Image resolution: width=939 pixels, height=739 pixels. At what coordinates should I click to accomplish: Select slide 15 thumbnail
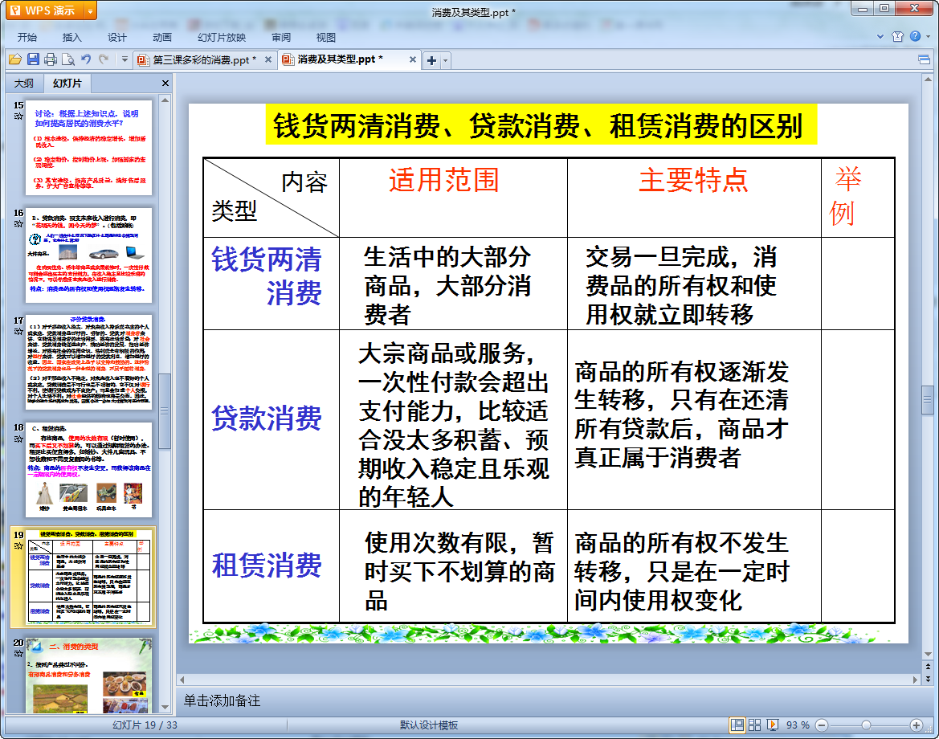click(88, 147)
